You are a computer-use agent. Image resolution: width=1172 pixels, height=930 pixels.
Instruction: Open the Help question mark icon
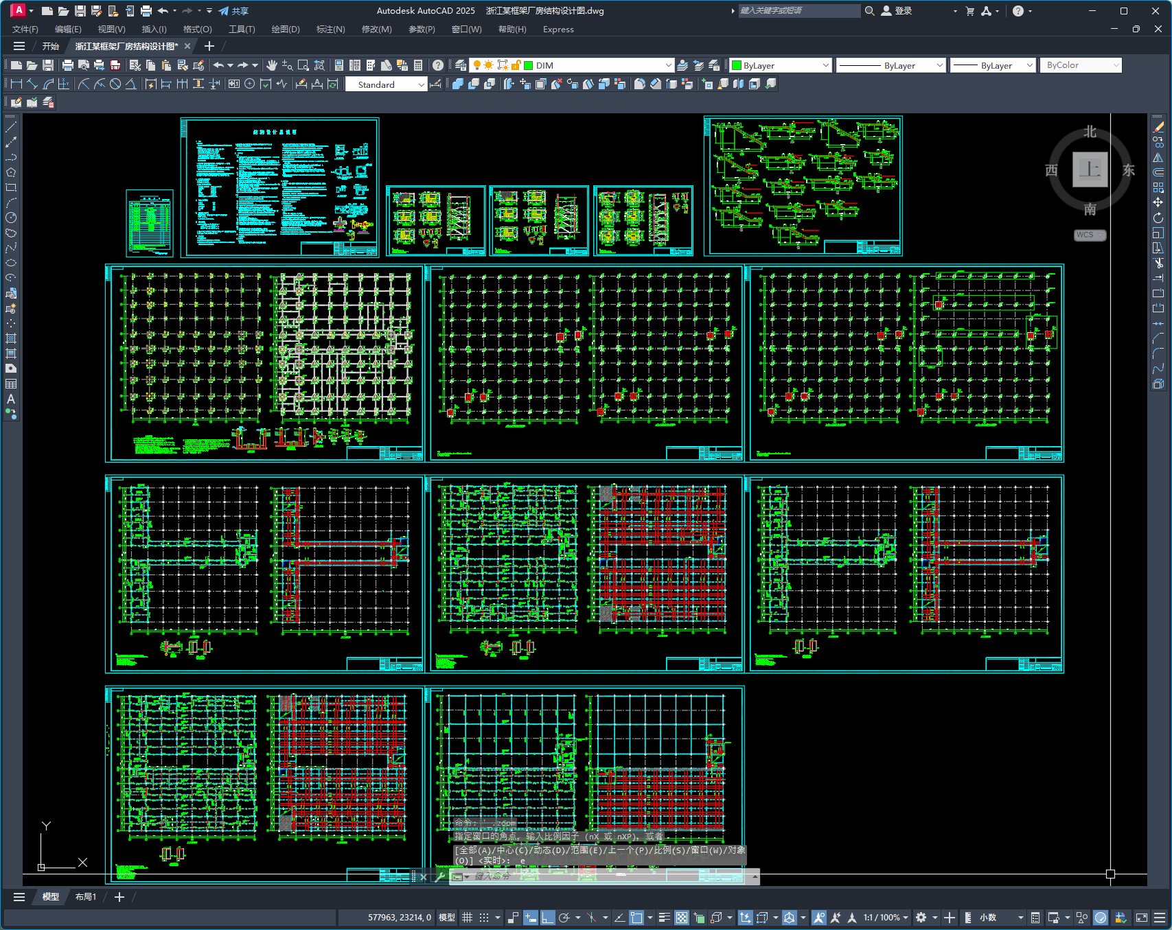pos(438,65)
